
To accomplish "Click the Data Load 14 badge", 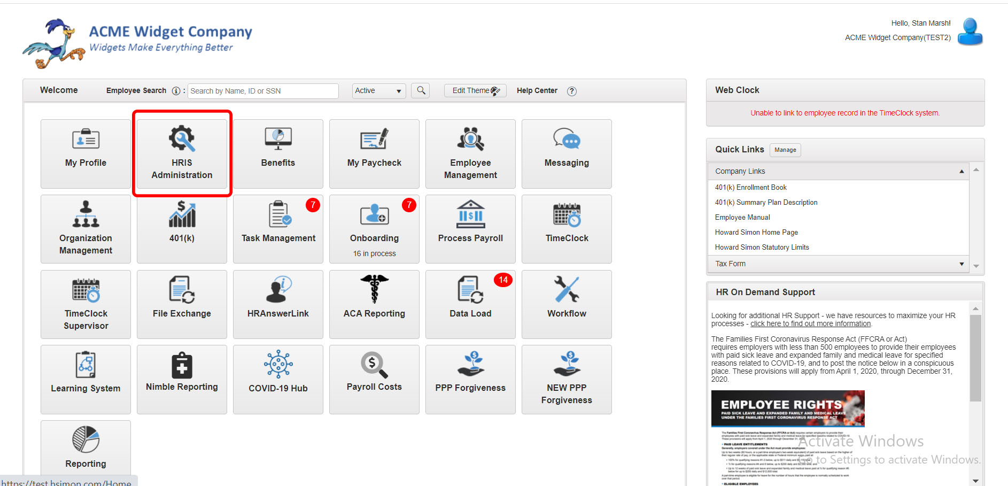I will tap(503, 280).
